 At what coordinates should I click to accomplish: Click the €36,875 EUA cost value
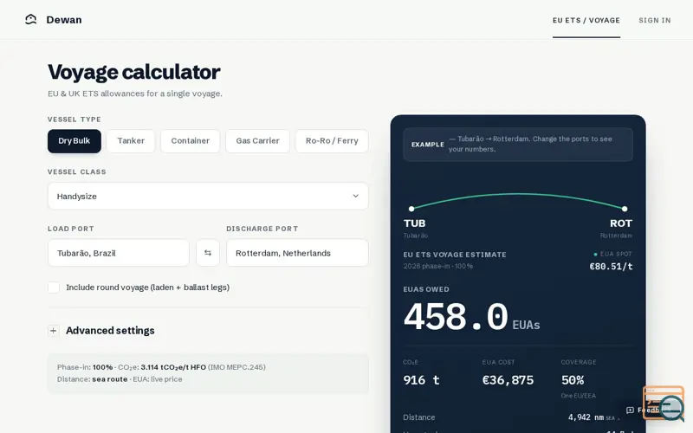(x=508, y=380)
